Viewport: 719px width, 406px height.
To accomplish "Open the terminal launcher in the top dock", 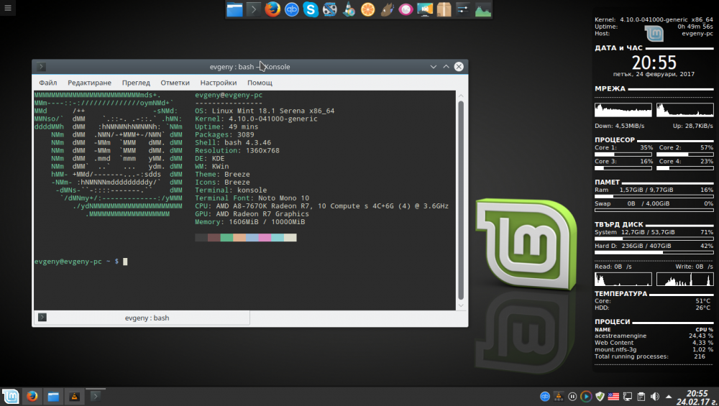I will 253,9.
